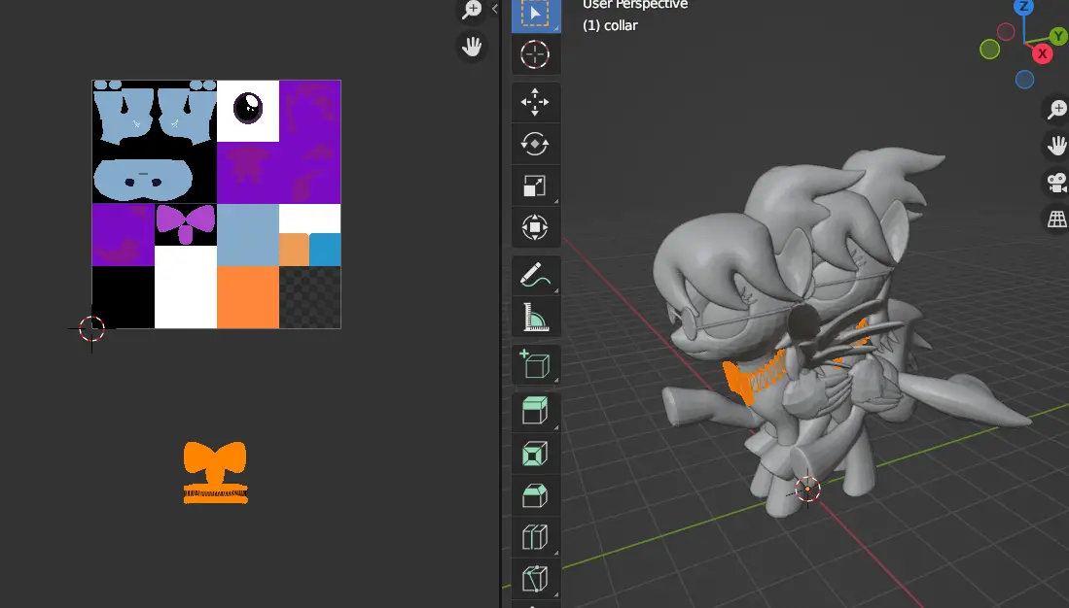Select the combined Transform tool
Image resolution: width=1069 pixels, height=608 pixels.
[535, 227]
